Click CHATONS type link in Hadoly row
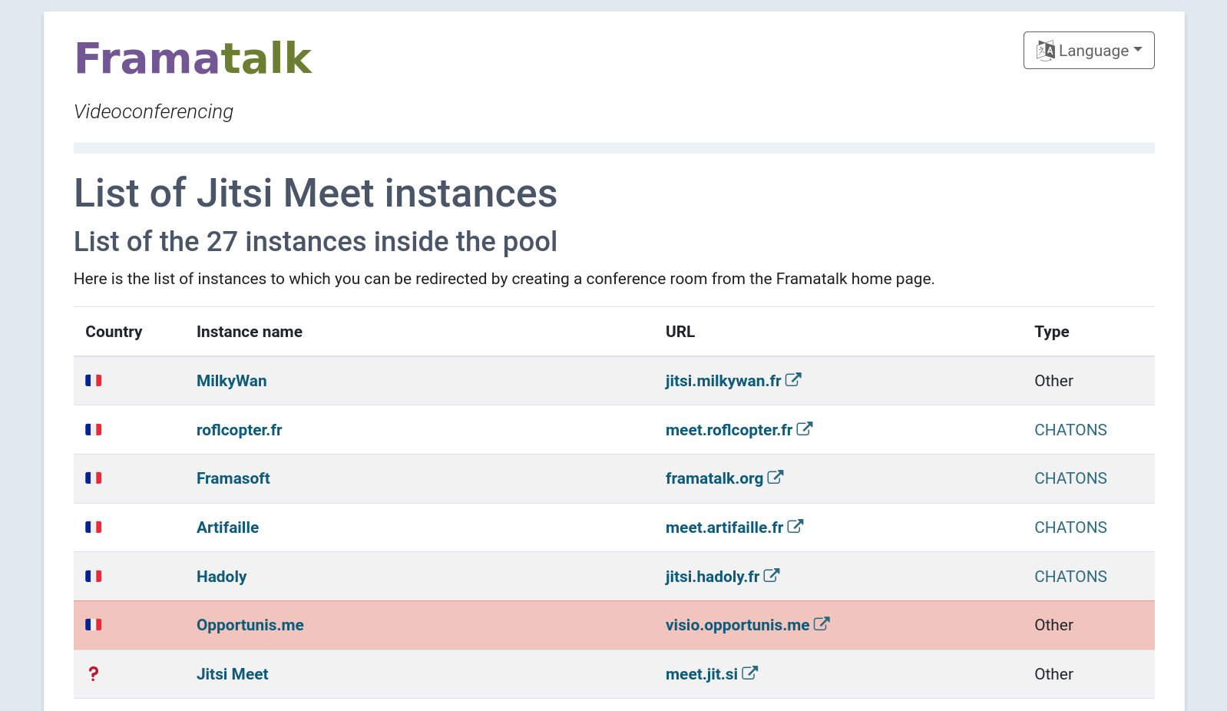Viewport: 1227px width, 711px height. pyautogui.click(x=1070, y=577)
